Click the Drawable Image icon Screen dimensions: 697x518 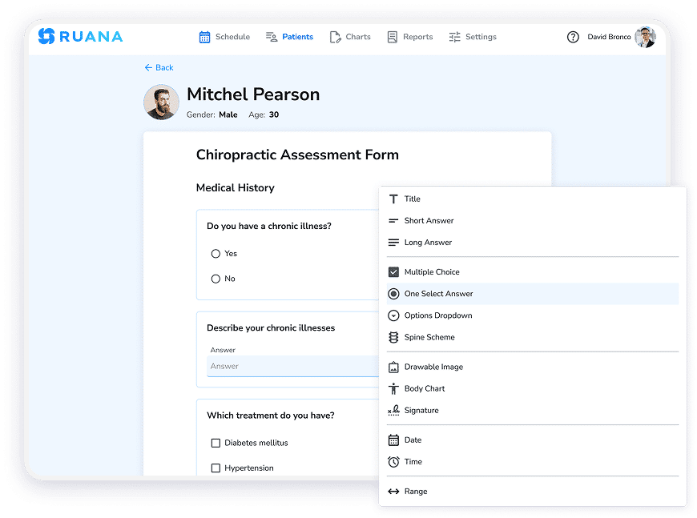coord(393,367)
